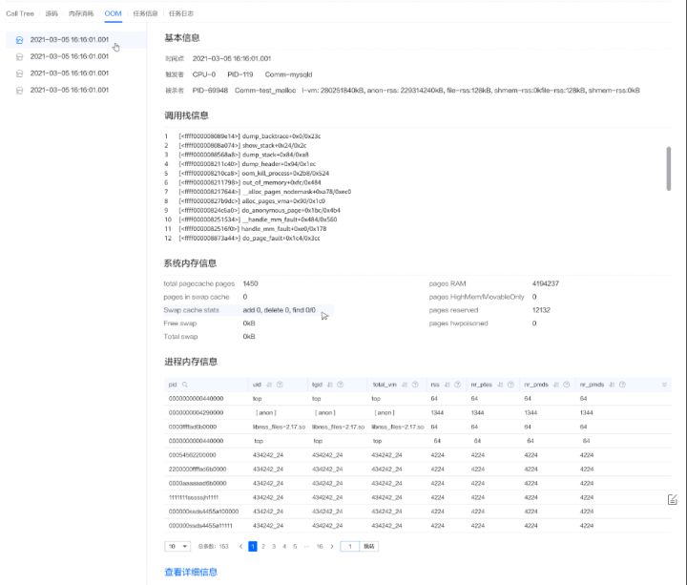Click the Swap cache stats value row
This screenshot has height=585, width=687.
pos(248,310)
